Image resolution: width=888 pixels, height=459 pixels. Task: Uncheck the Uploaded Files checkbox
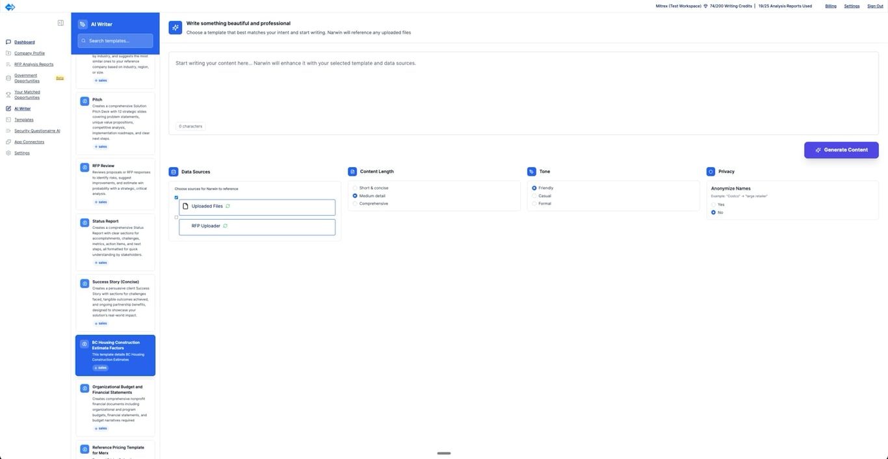click(176, 197)
